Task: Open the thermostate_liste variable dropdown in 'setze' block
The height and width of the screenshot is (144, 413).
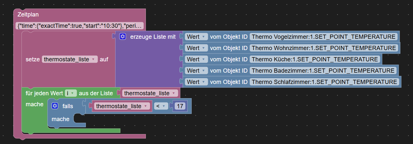Action: [x=70, y=59]
